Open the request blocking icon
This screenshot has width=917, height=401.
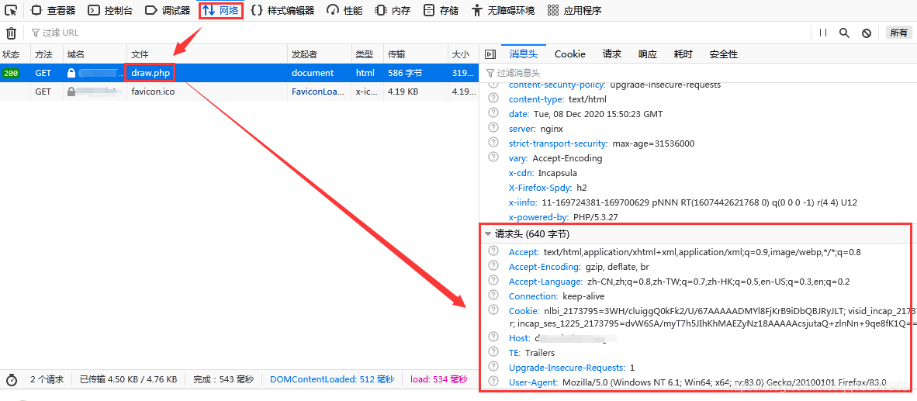pyautogui.click(x=867, y=33)
